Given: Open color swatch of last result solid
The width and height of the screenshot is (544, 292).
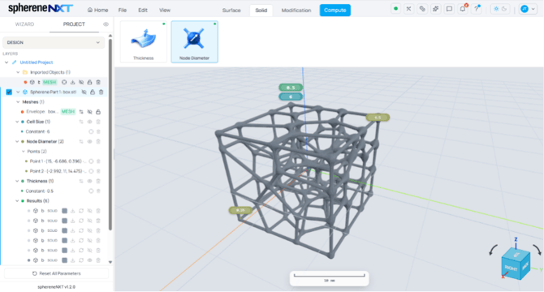Looking at the screenshot, I should [x=64, y=260].
